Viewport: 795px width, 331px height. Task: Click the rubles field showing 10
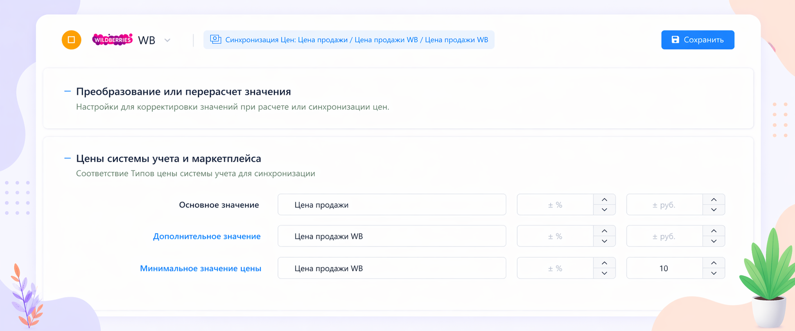664,268
